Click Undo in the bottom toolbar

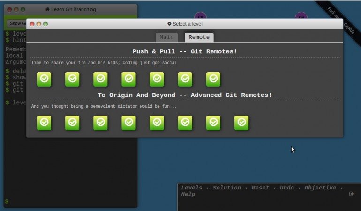286,188
